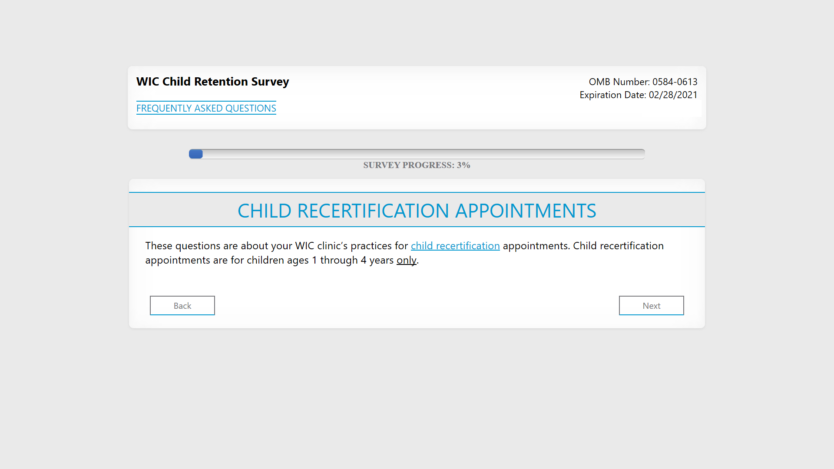Screen dimensions: 834x469
Task: Click the WIC Child Retention Survey title
Action: (x=212, y=82)
